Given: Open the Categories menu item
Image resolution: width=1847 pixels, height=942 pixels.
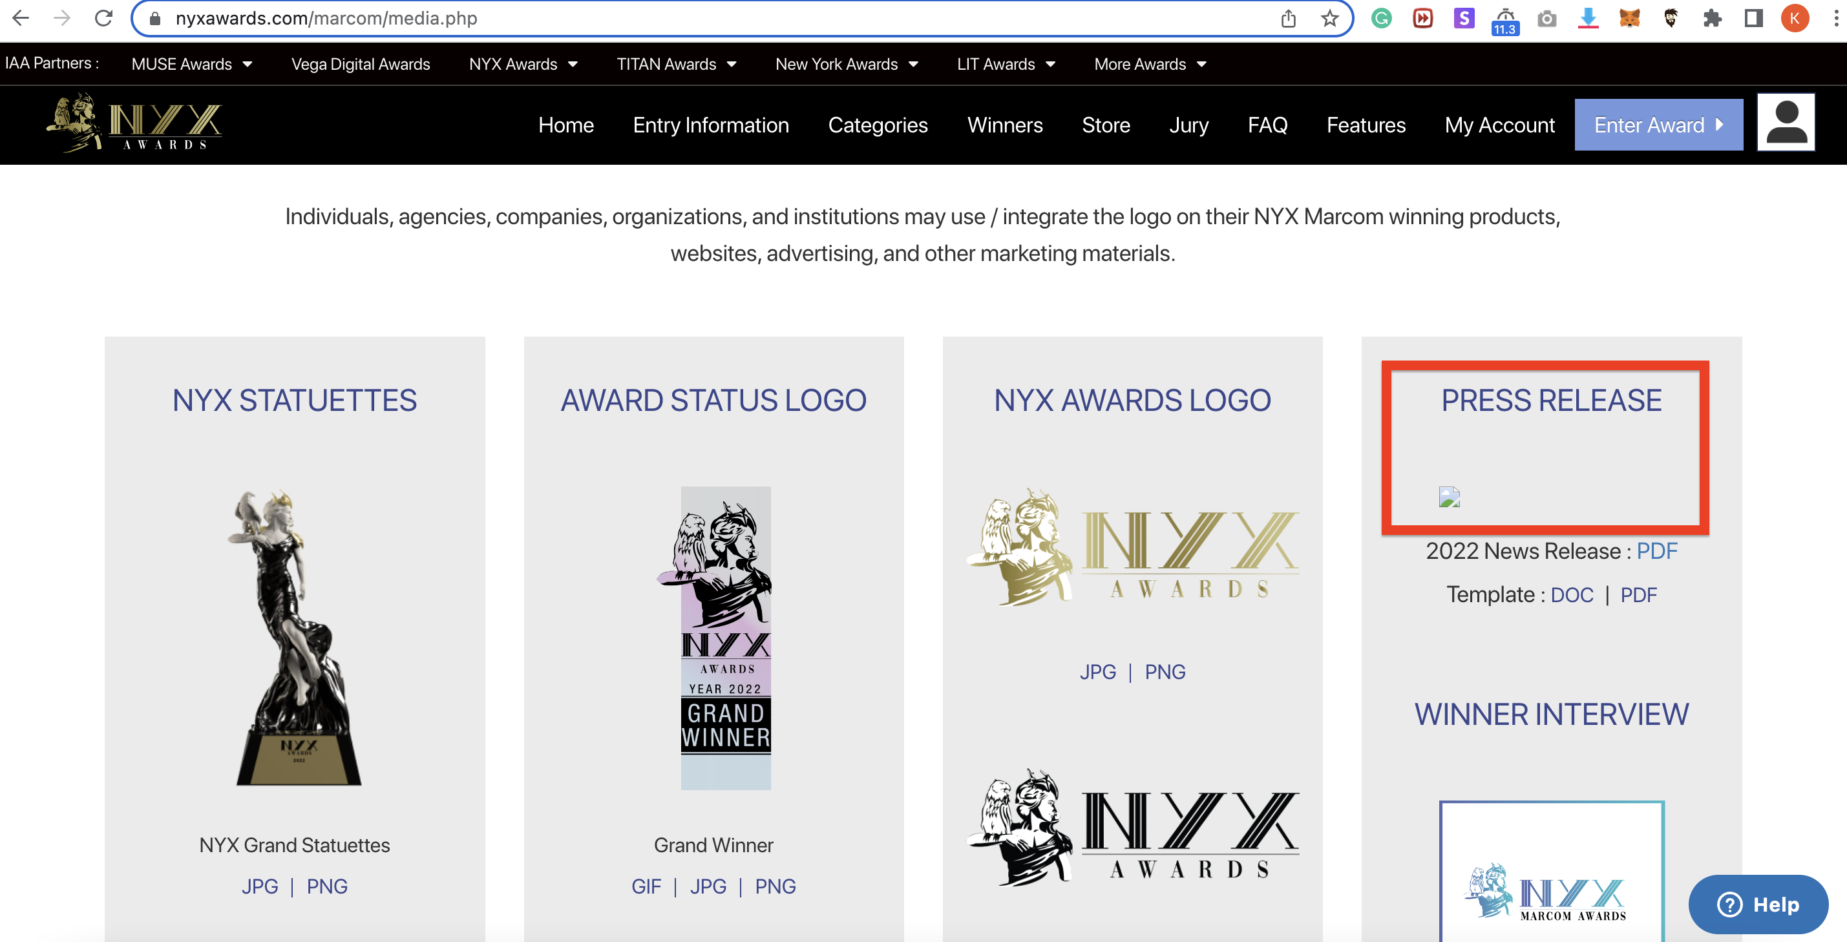Looking at the screenshot, I should click(x=878, y=125).
